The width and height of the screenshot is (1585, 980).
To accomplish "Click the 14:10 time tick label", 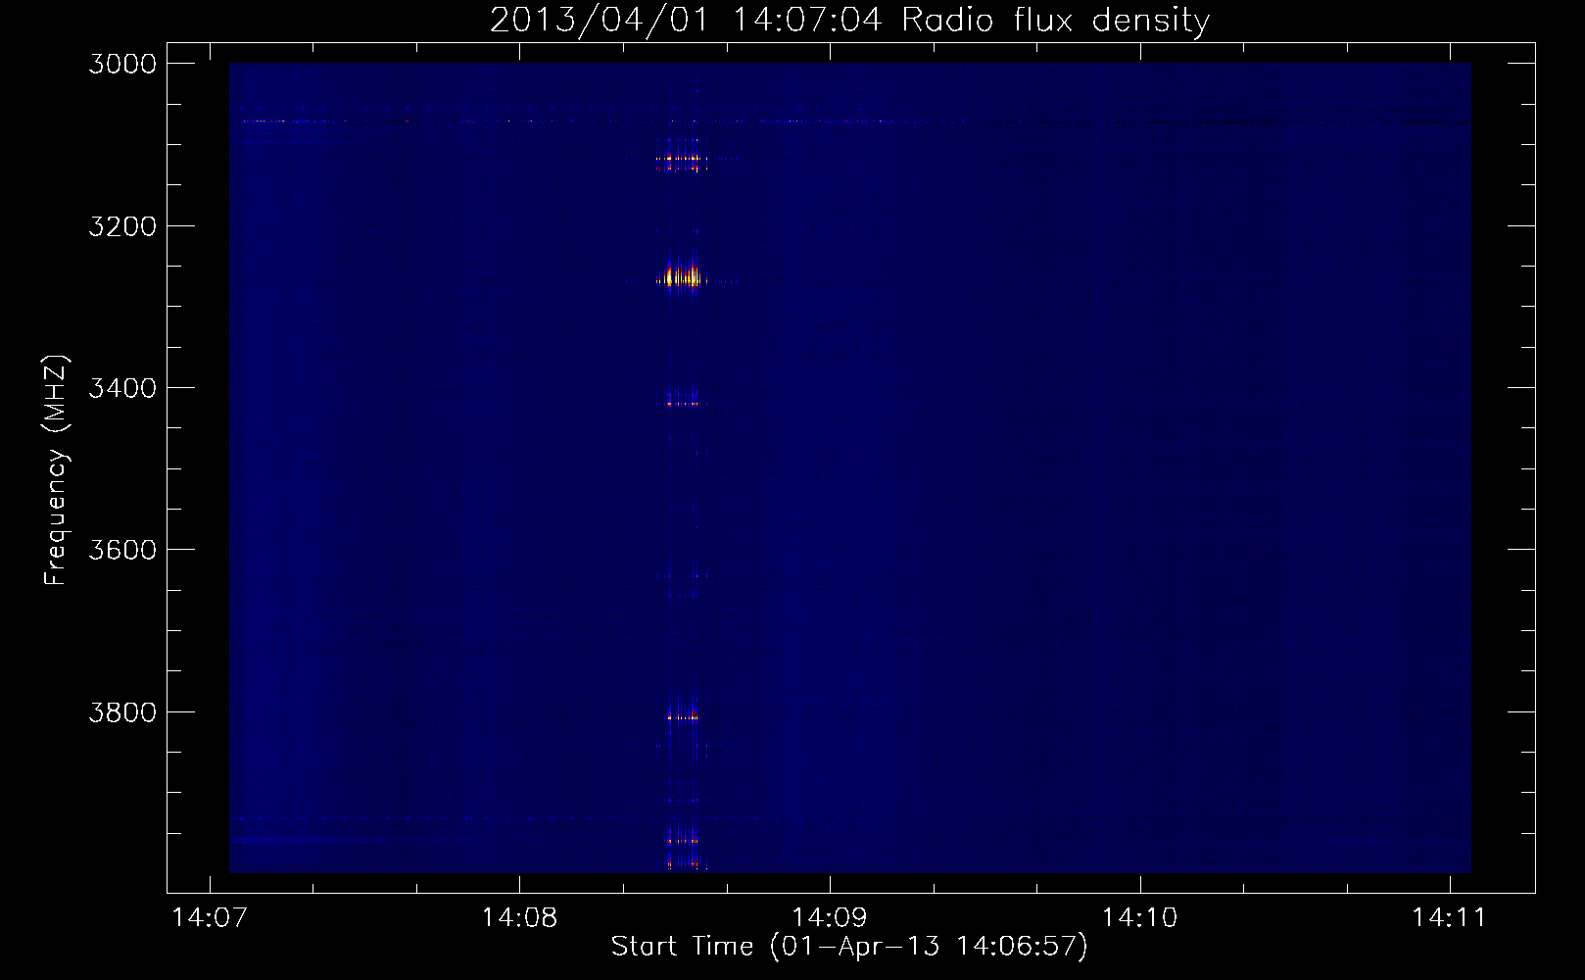I will click(1139, 918).
